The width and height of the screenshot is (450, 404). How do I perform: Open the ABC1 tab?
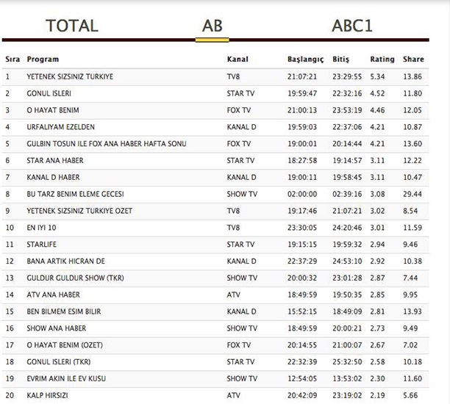(352, 26)
